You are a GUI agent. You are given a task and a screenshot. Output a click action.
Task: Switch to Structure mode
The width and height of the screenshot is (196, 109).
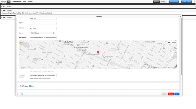coord(156,2)
